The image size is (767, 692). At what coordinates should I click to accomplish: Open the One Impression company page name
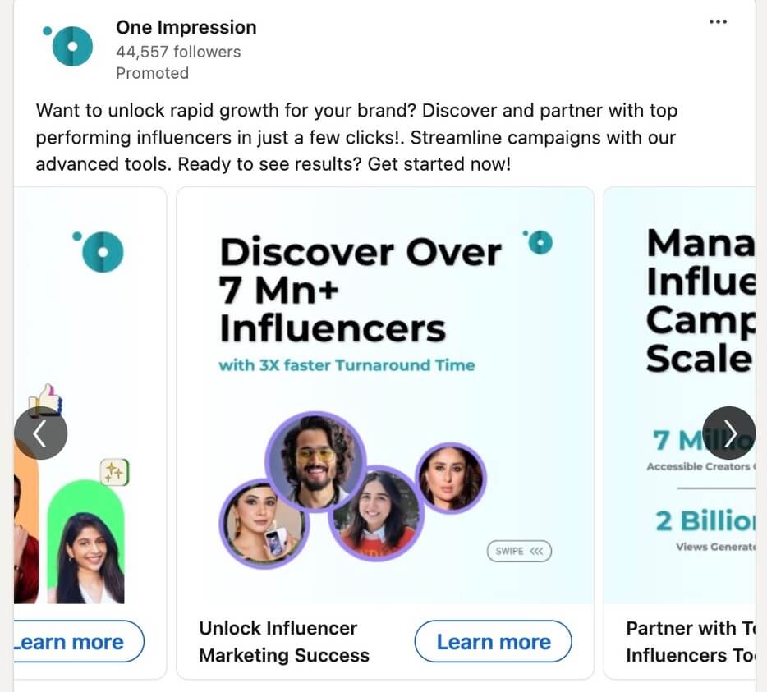[x=186, y=27]
